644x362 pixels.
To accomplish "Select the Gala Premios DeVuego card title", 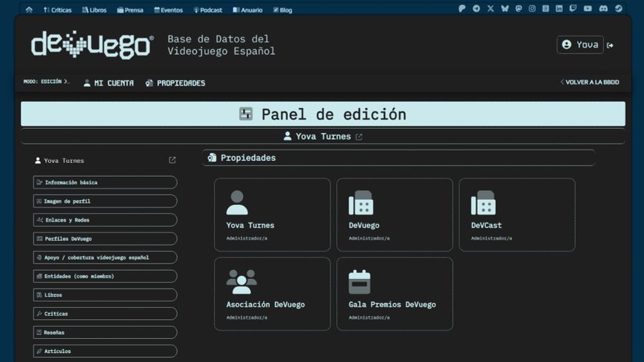I will coord(392,305).
